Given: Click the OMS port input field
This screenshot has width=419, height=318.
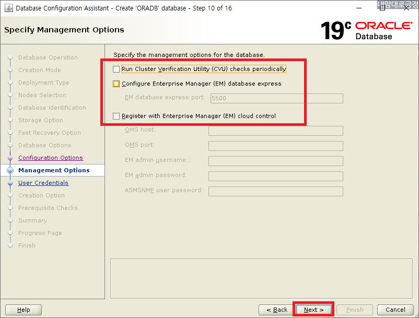Looking at the screenshot, I should [x=275, y=146].
